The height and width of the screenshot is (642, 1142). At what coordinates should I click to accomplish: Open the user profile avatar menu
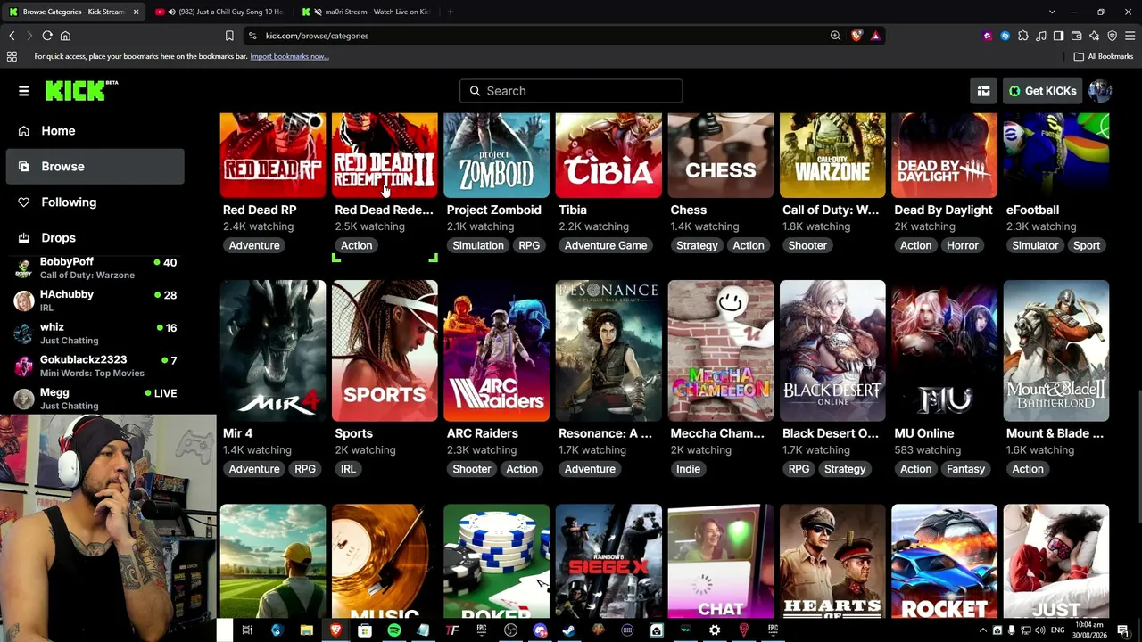(1100, 91)
